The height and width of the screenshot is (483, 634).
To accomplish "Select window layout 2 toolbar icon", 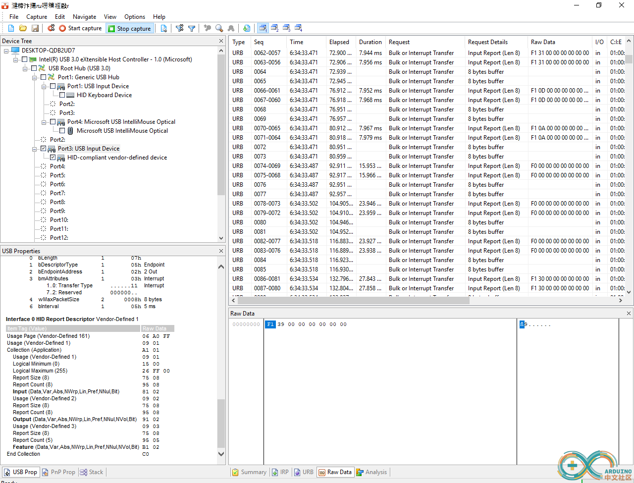I will (x=274, y=28).
